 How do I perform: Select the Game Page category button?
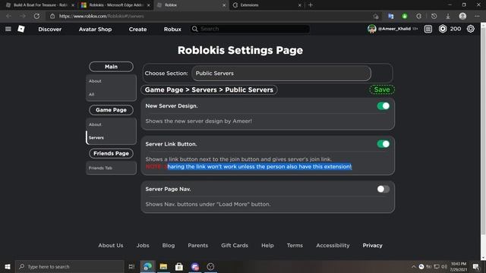pyautogui.click(x=111, y=110)
